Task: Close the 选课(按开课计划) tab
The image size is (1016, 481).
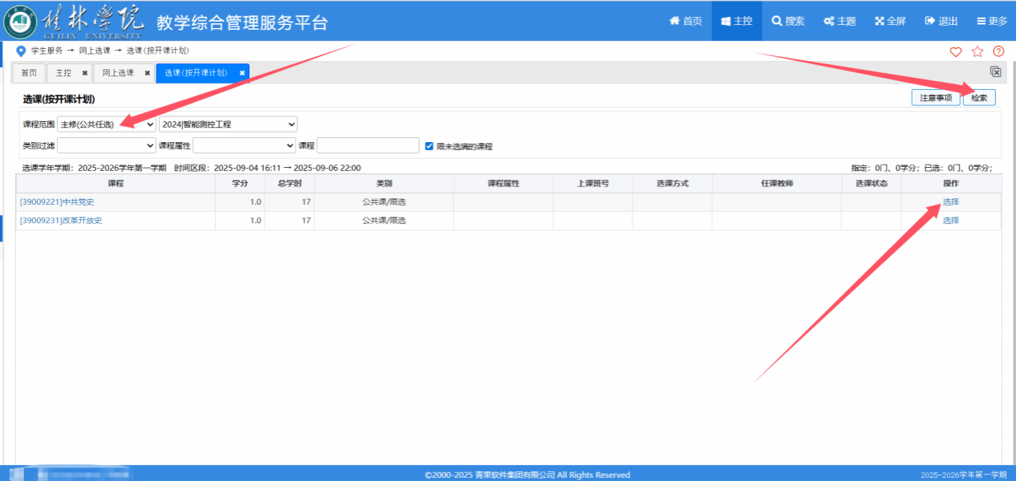Action: click(242, 73)
